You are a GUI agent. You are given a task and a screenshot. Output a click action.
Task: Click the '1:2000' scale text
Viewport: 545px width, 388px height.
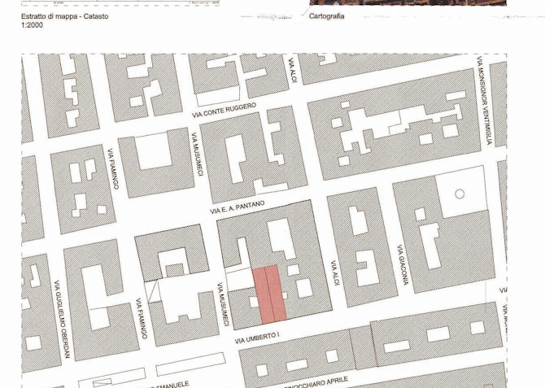[x=33, y=26]
